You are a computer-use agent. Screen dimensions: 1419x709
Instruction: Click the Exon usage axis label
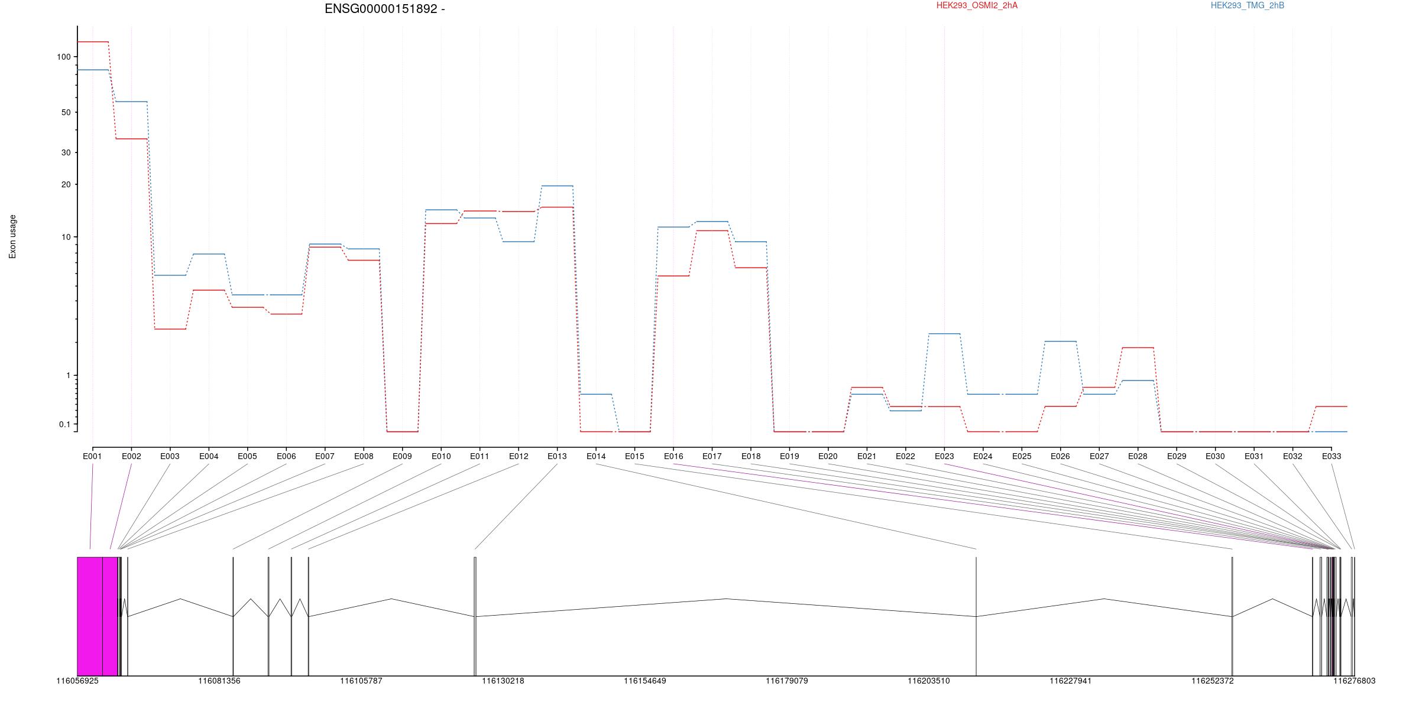click(x=12, y=236)
